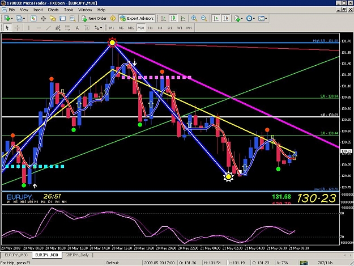Switch to first EURJPY.,M30 chart tab
This screenshot has height=266, width=354.
tap(16, 255)
